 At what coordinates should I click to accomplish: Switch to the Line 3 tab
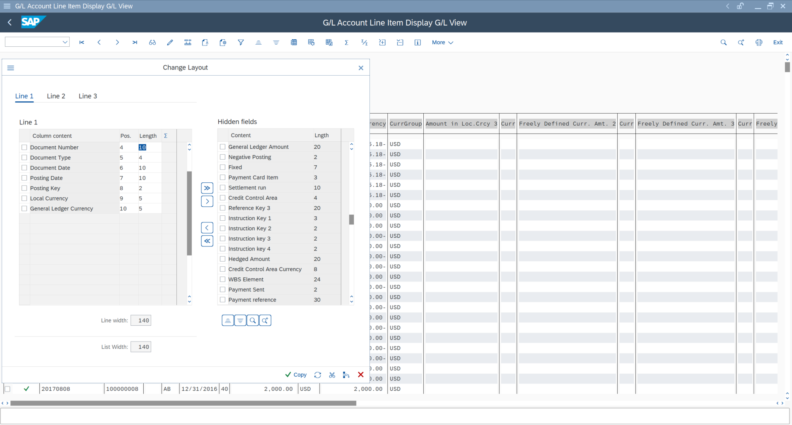coord(87,96)
